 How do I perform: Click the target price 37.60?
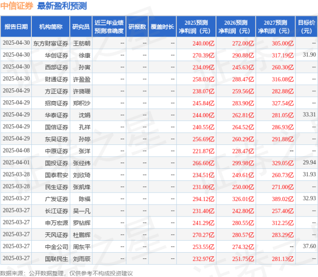click(x=309, y=246)
